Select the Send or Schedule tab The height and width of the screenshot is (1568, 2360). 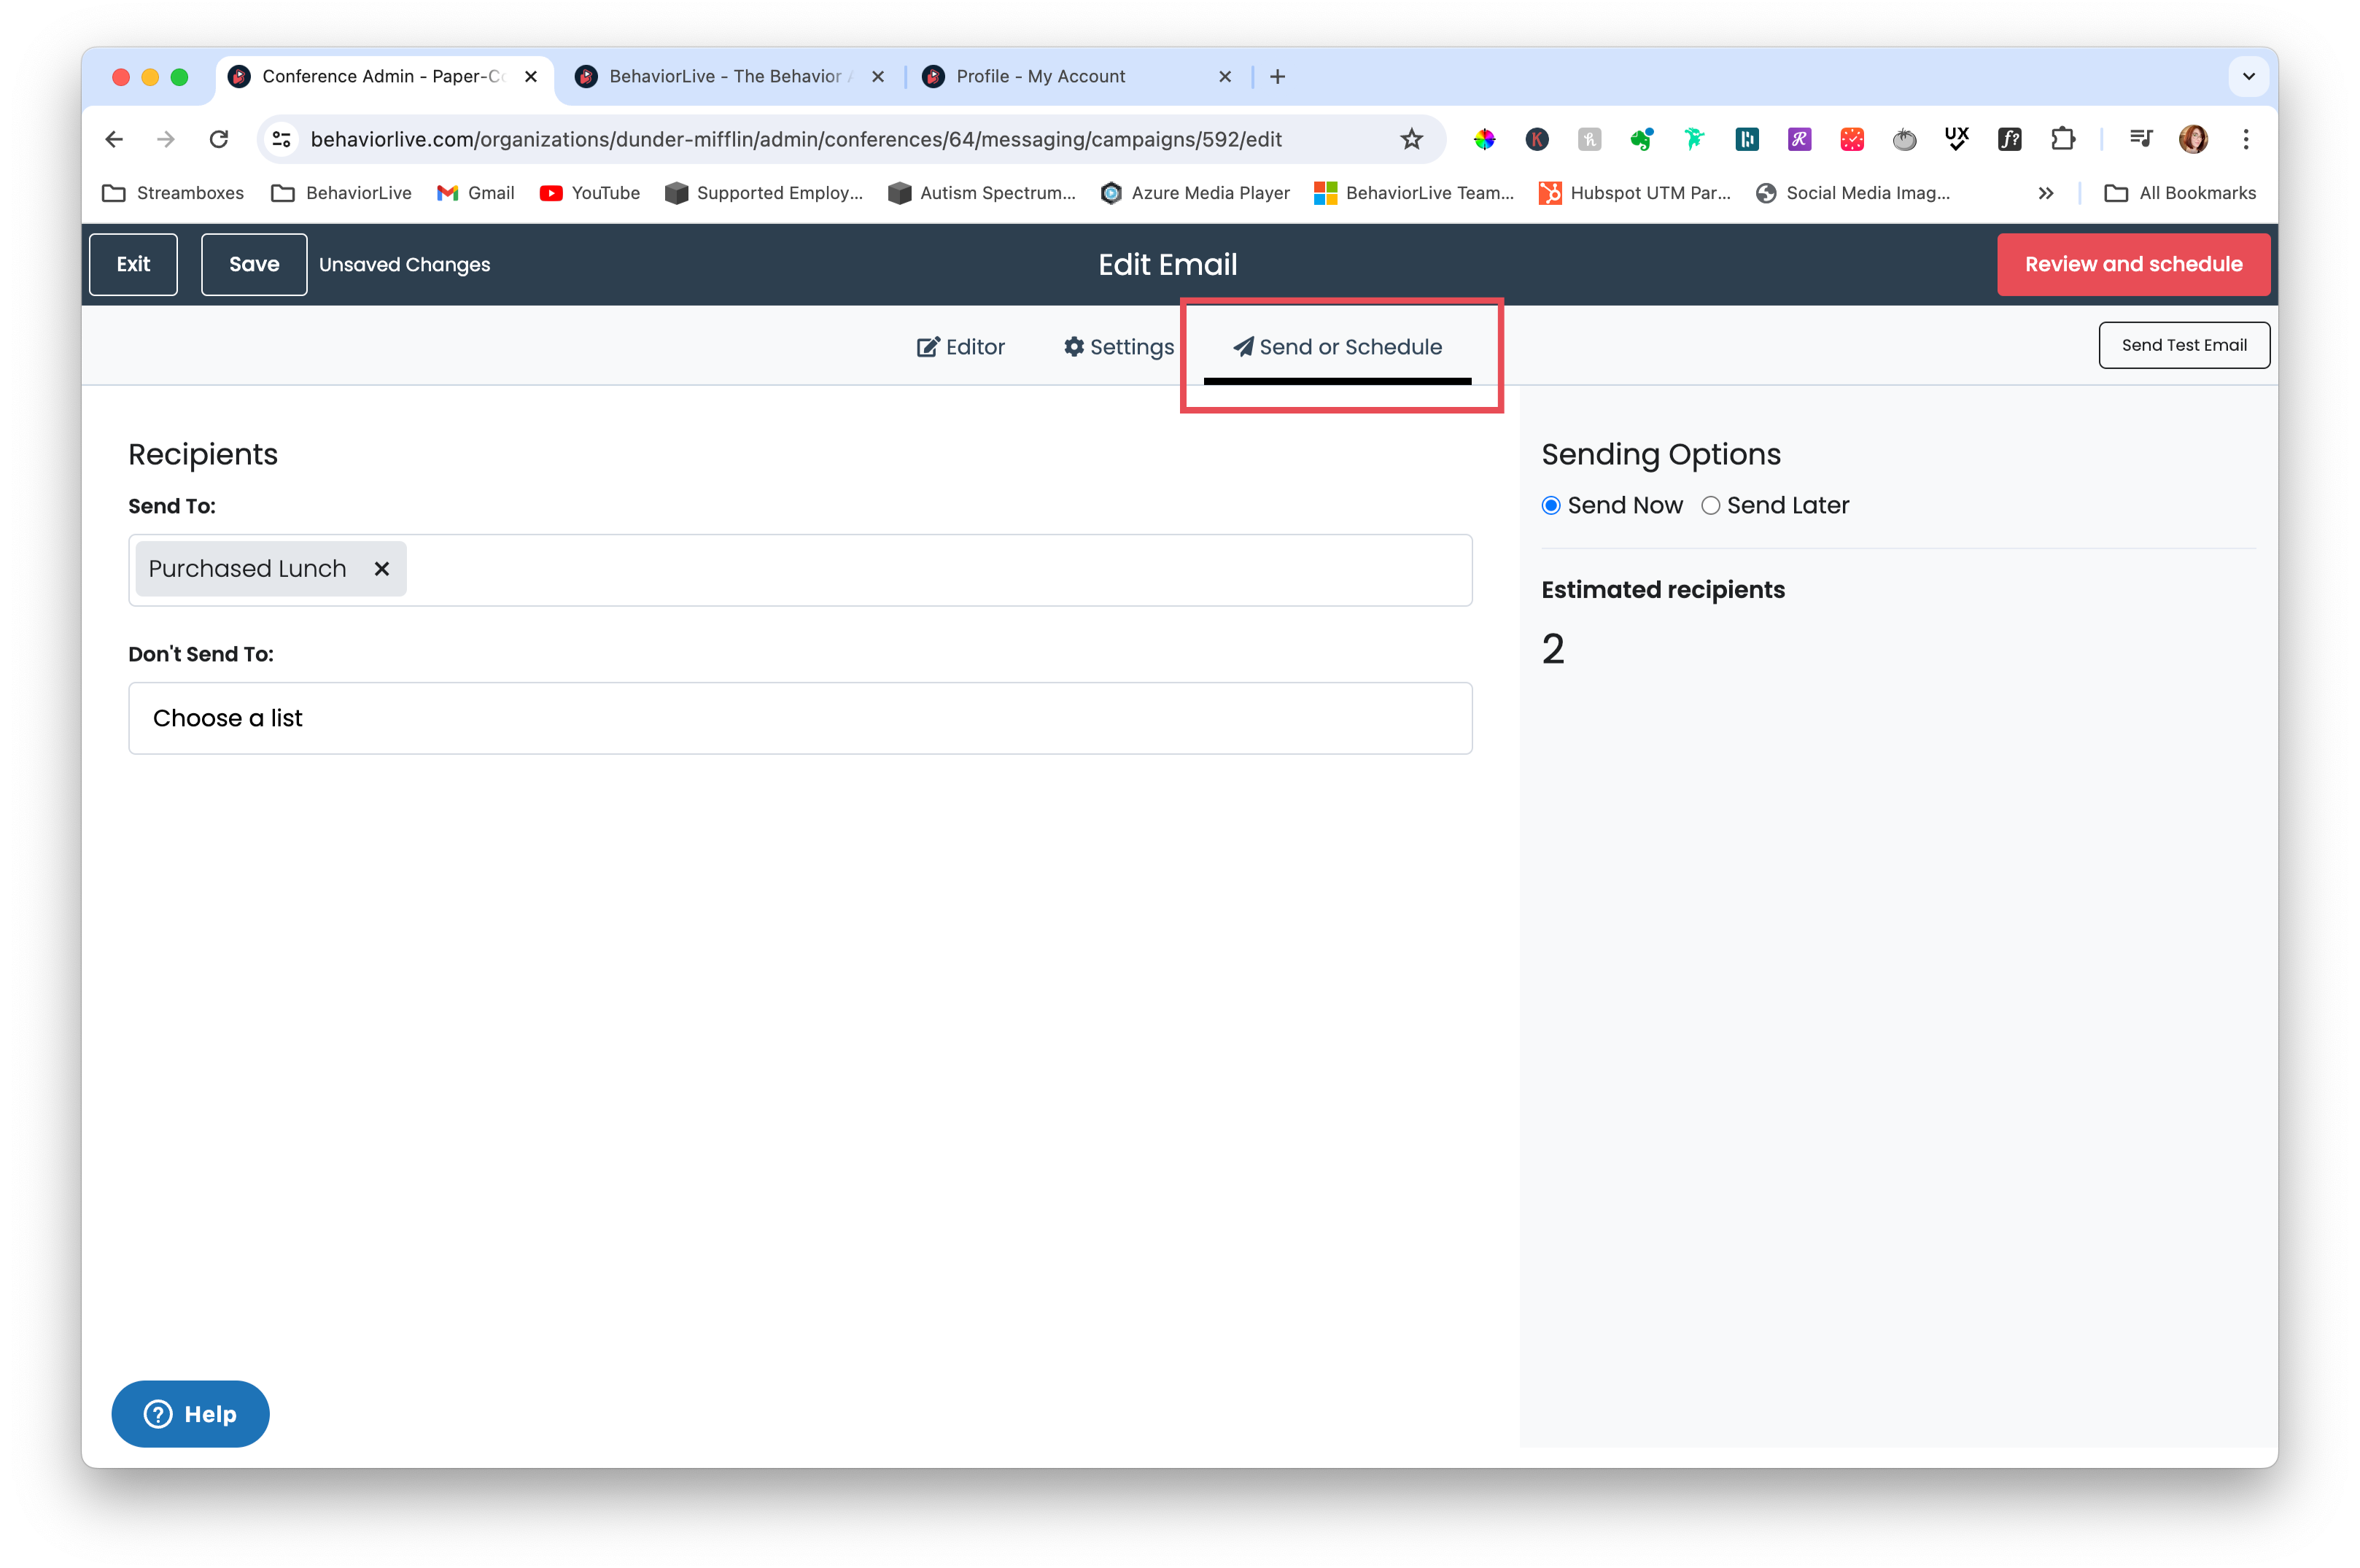(x=1337, y=347)
